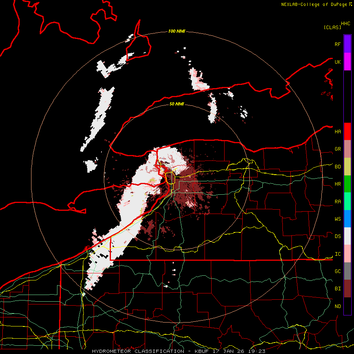
Task: Click the DS legend label
Action: pyautogui.click(x=337, y=236)
